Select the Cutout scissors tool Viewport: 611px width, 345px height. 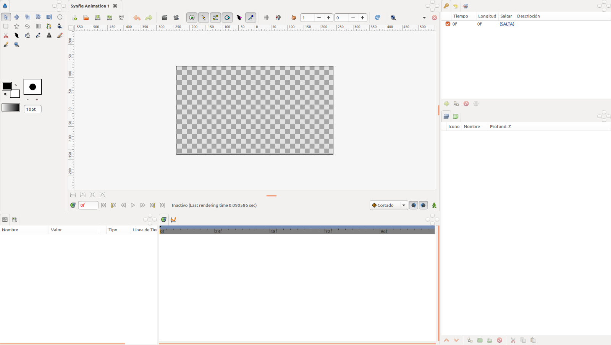(x=6, y=35)
